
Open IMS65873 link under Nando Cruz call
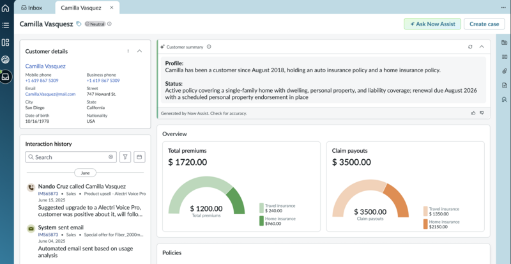click(x=48, y=194)
